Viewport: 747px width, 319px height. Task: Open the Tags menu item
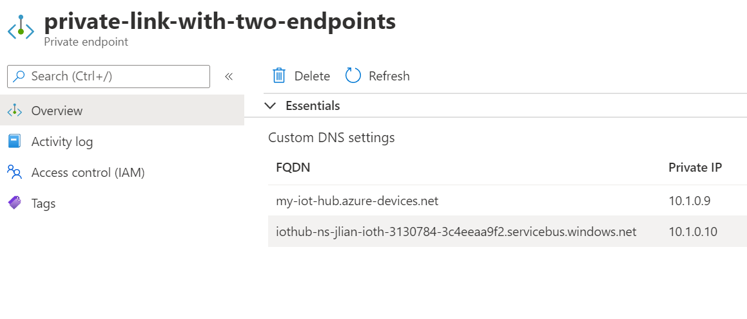tap(43, 203)
